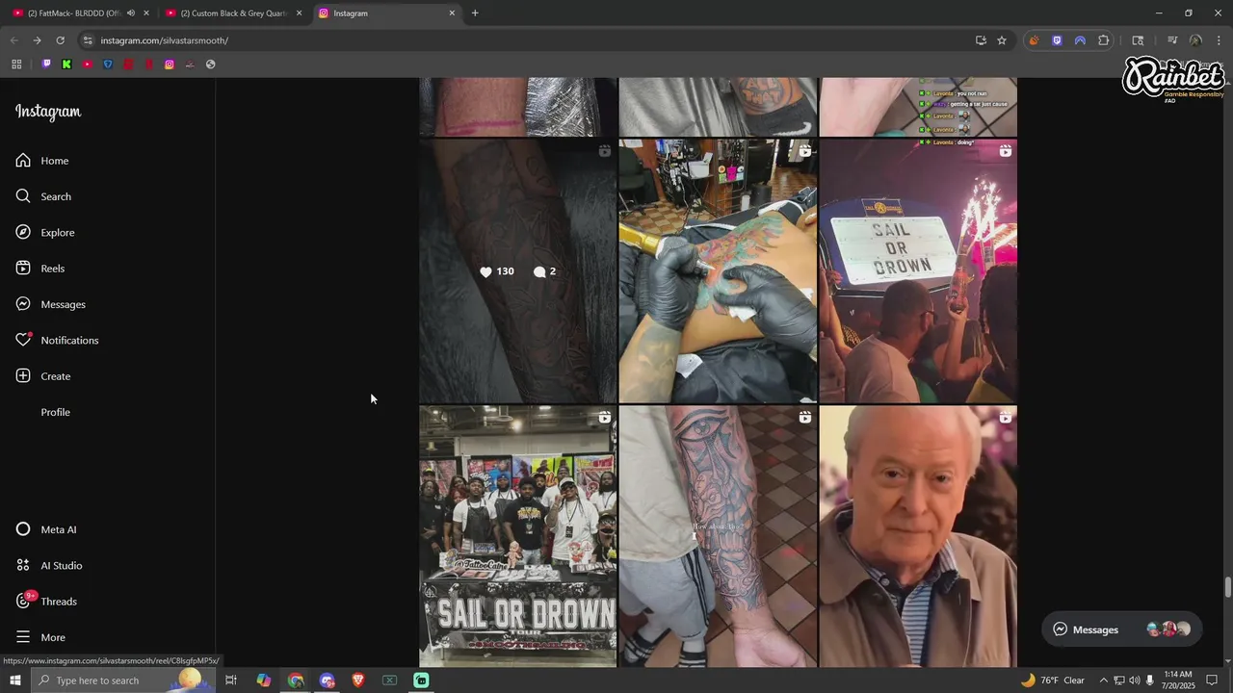Open the Search panel in sidebar
The width and height of the screenshot is (1233, 693).
(43, 196)
